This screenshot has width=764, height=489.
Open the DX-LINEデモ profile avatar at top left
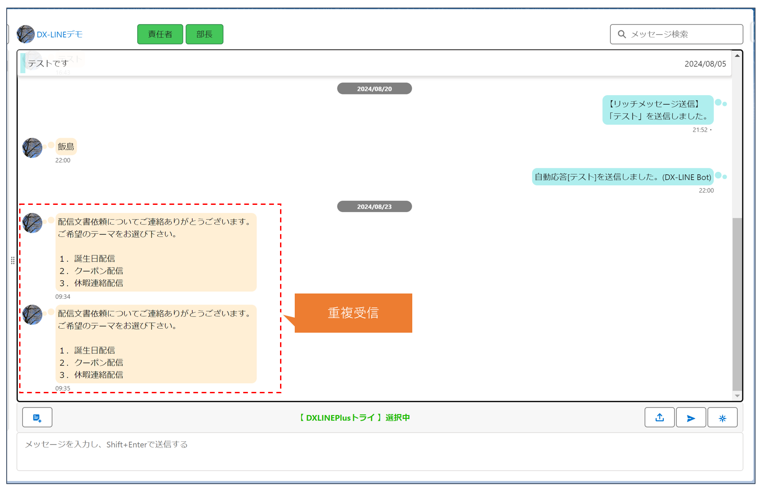click(25, 34)
